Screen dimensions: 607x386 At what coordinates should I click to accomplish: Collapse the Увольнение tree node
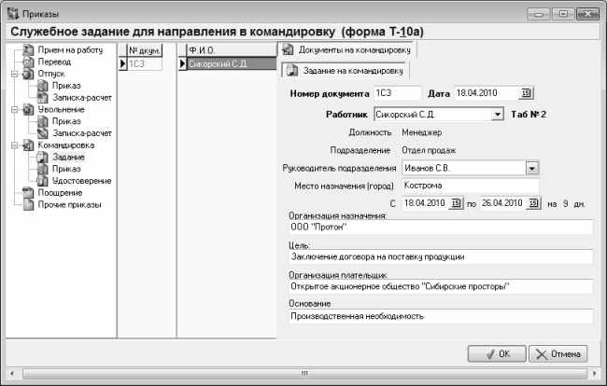tap(14, 109)
